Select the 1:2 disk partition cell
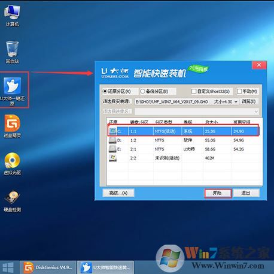The image size is (274, 274). click(133, 140)
